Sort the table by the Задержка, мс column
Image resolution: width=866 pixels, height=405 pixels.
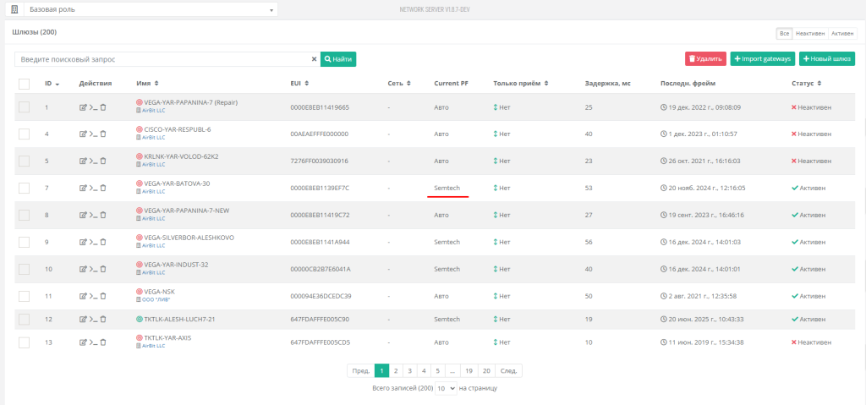tap(607, 84)
